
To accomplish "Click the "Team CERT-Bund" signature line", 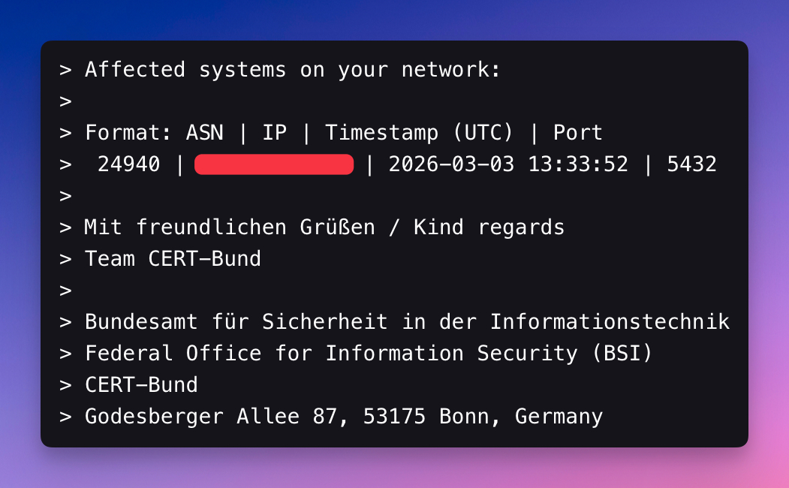I will click(x=173, y=259).
